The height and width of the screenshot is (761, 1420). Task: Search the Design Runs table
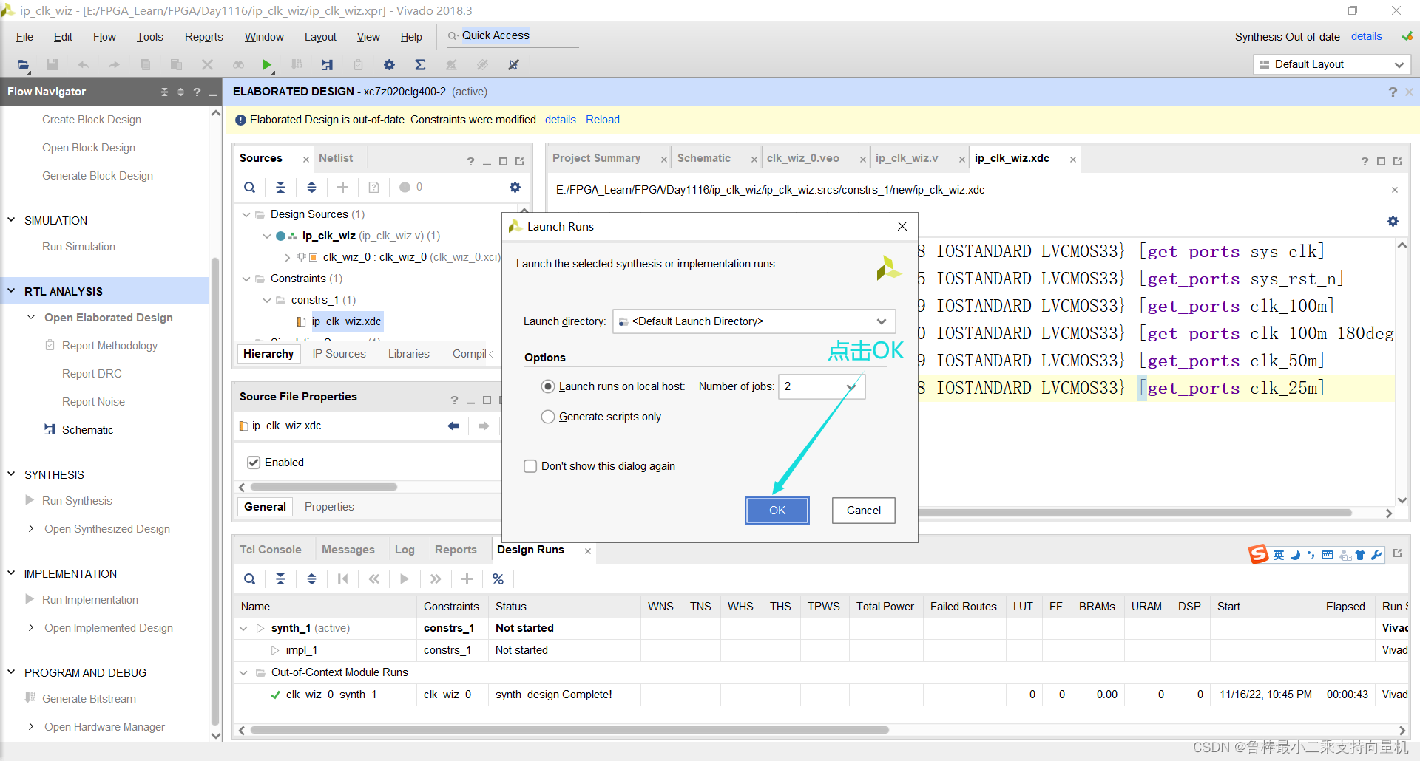[250, 579]
